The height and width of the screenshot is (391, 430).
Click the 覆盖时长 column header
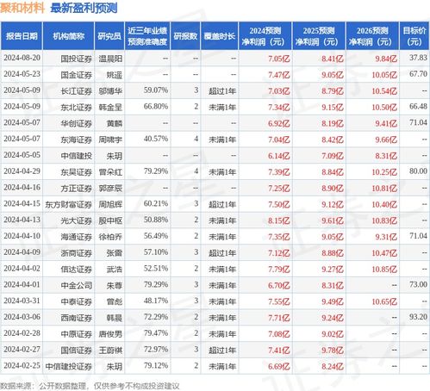(220, 36)
